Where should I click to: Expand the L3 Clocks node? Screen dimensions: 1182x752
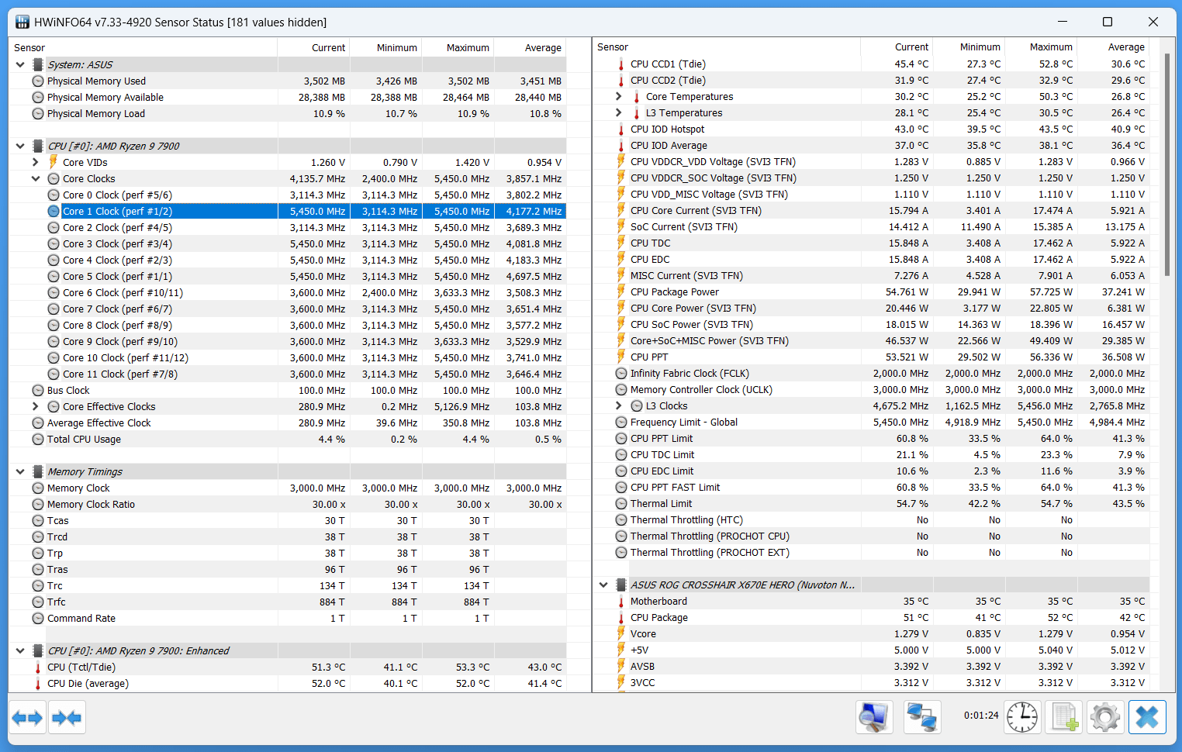coord(618,405)
